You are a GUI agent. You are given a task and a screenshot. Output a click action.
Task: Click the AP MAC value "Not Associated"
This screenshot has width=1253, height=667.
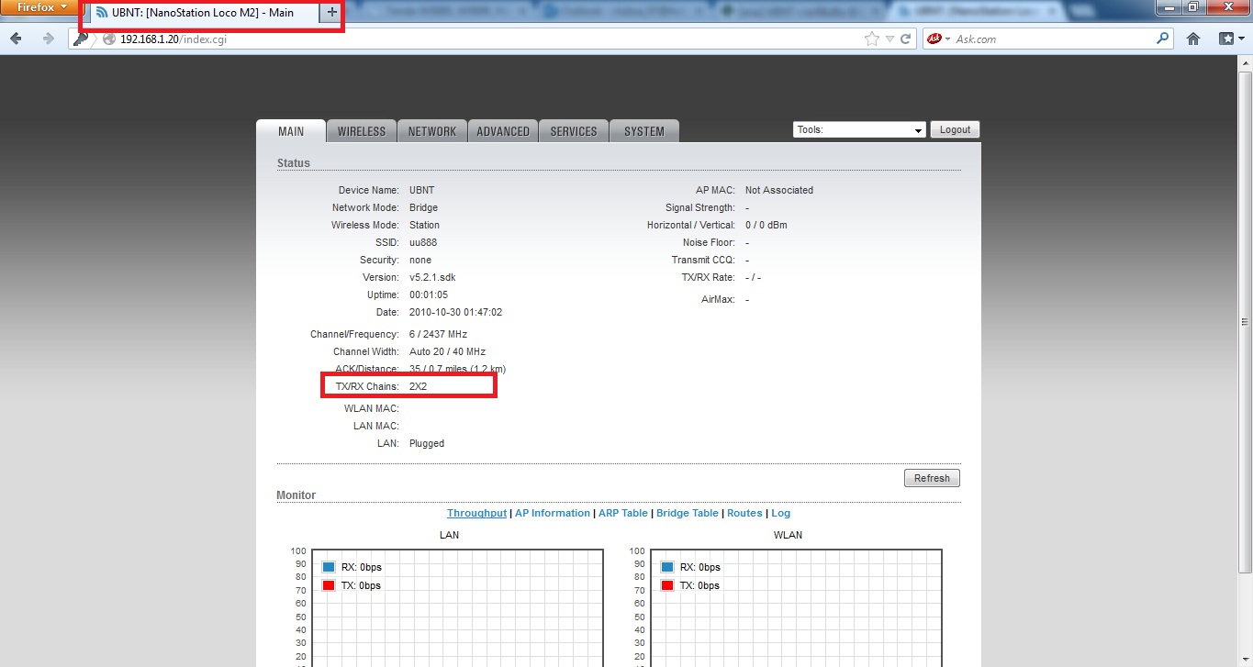(x=779, y=190)
